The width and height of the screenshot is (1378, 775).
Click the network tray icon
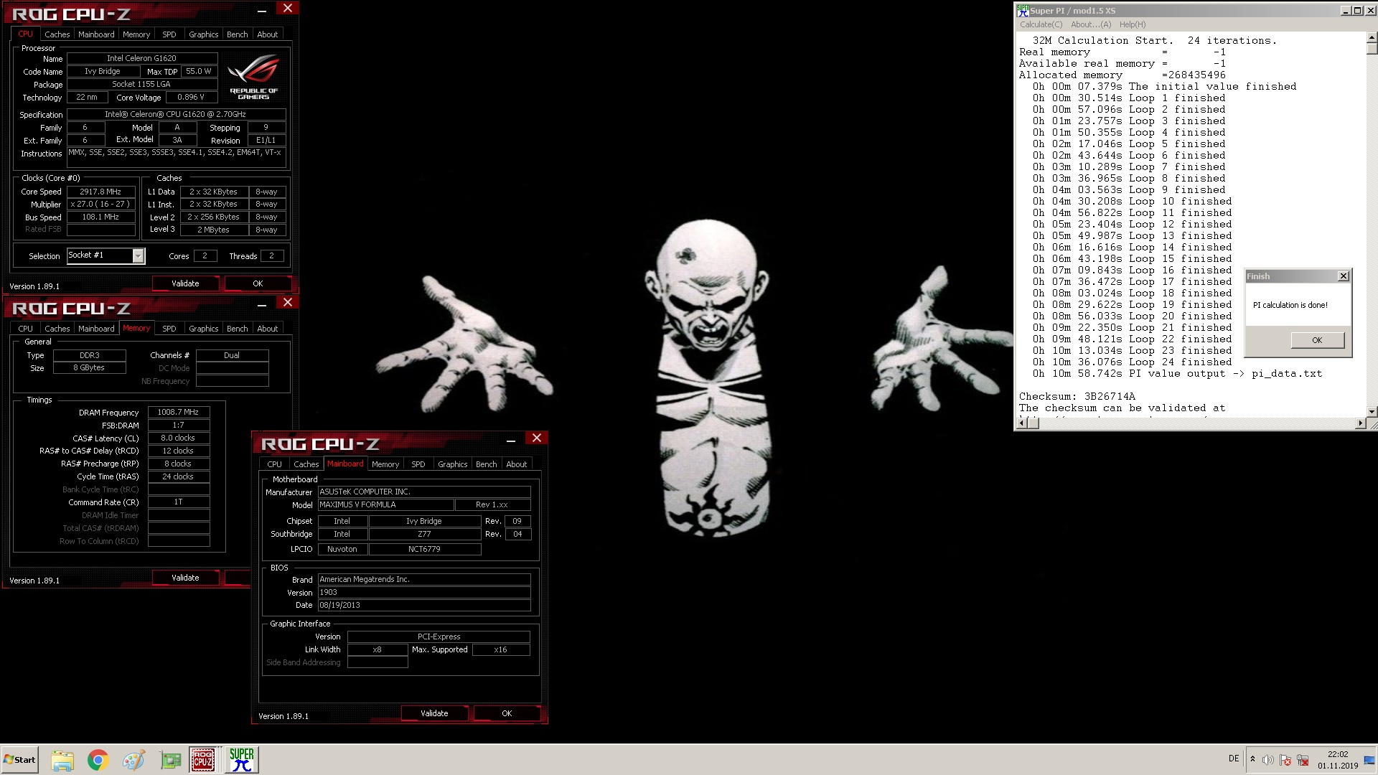pyautogui.click(x=1303, y=760)
